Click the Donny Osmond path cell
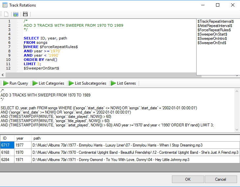The height and width of the screenshot is (187, 240). coord(135,160)
